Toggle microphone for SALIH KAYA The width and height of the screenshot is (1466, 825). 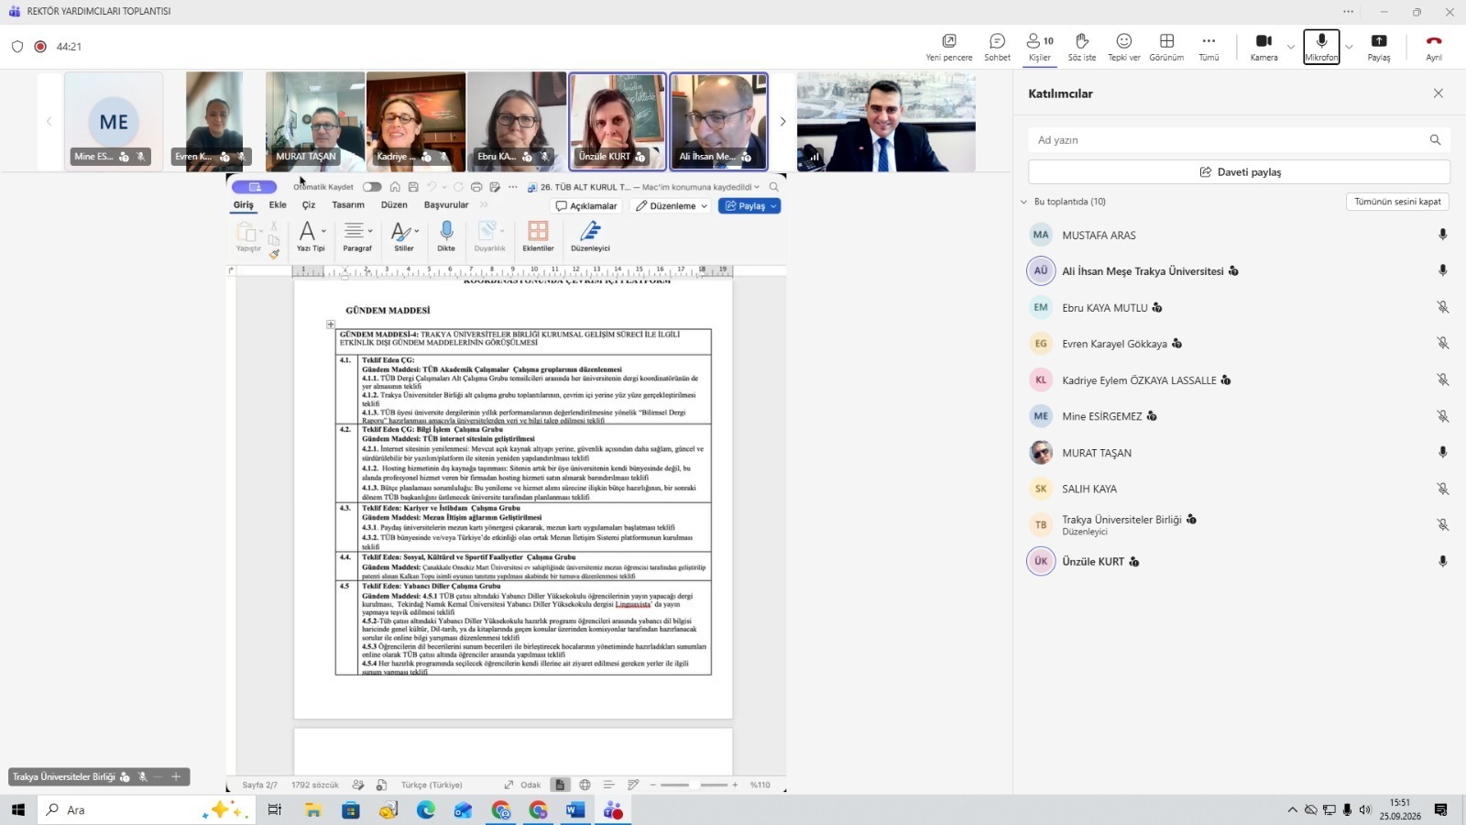(1442, 489)
